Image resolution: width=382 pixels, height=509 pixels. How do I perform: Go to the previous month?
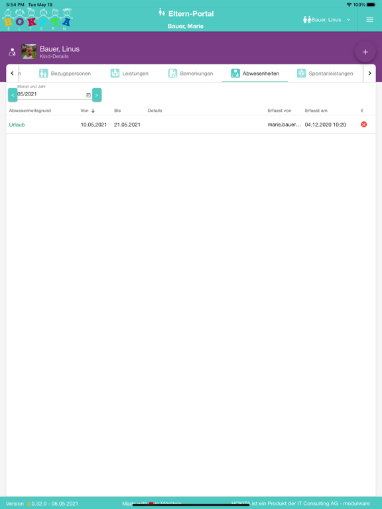point(13,95)
